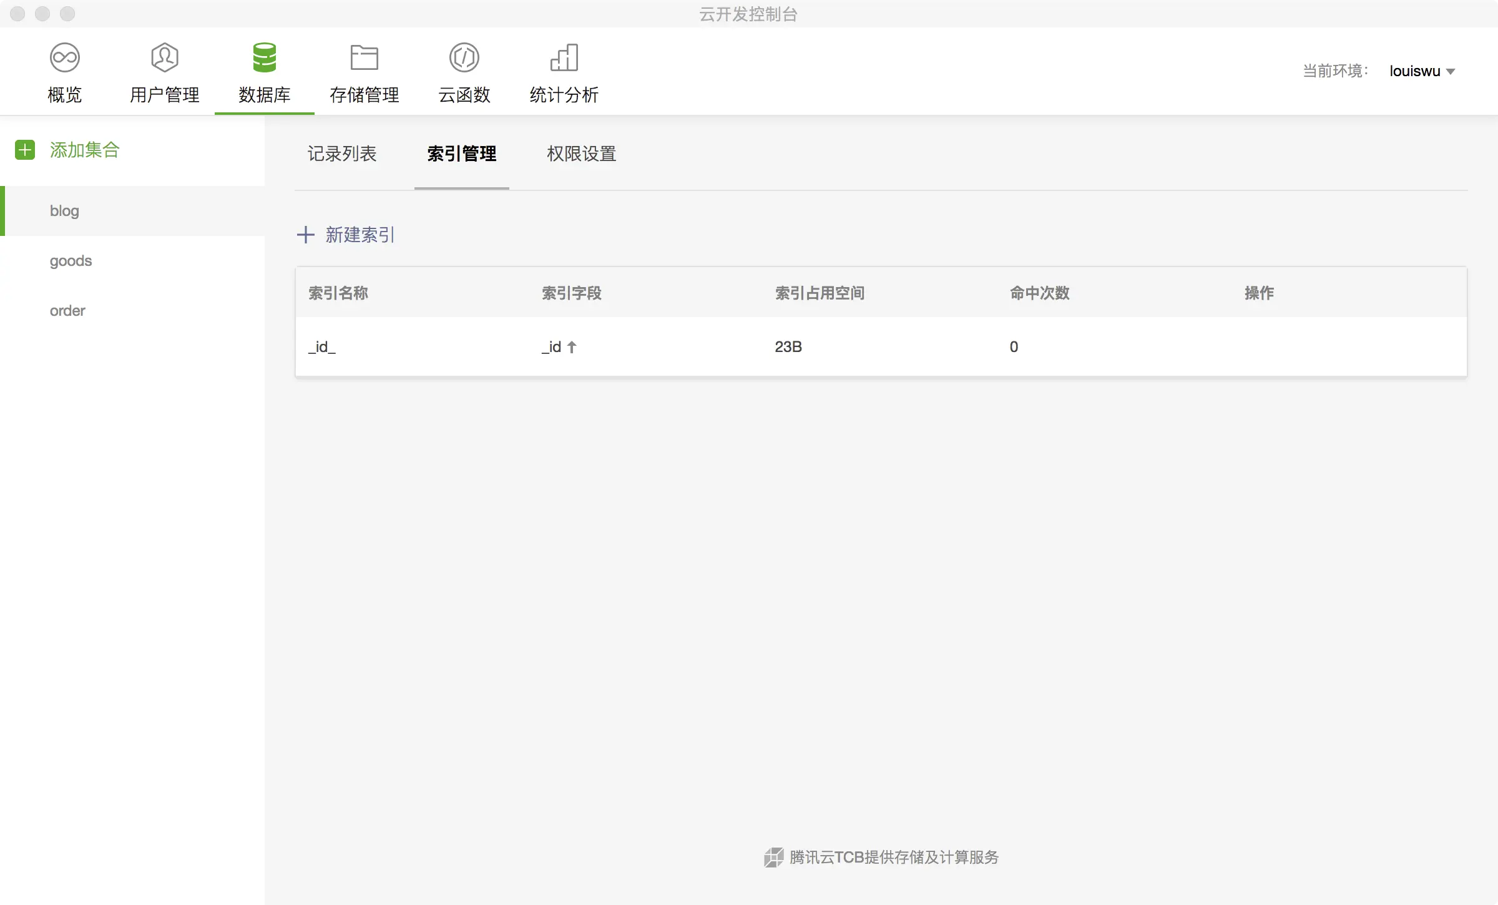This screenshot has width=1498, height=905.
Task: Select the order collection
Action: tap(67, 311)
